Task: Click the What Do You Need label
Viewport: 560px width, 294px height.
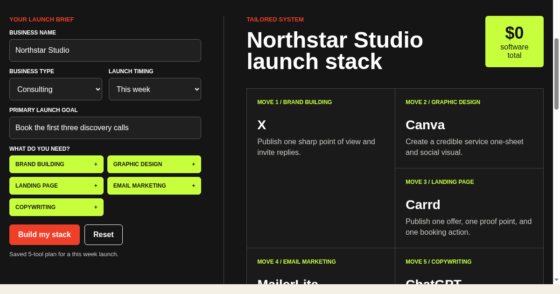Action: click(x=40, y=149)
